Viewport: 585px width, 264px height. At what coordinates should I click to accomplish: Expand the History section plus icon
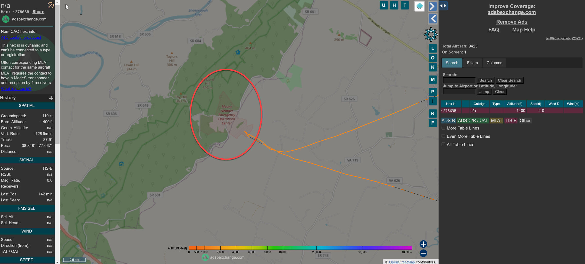point(51,98)
